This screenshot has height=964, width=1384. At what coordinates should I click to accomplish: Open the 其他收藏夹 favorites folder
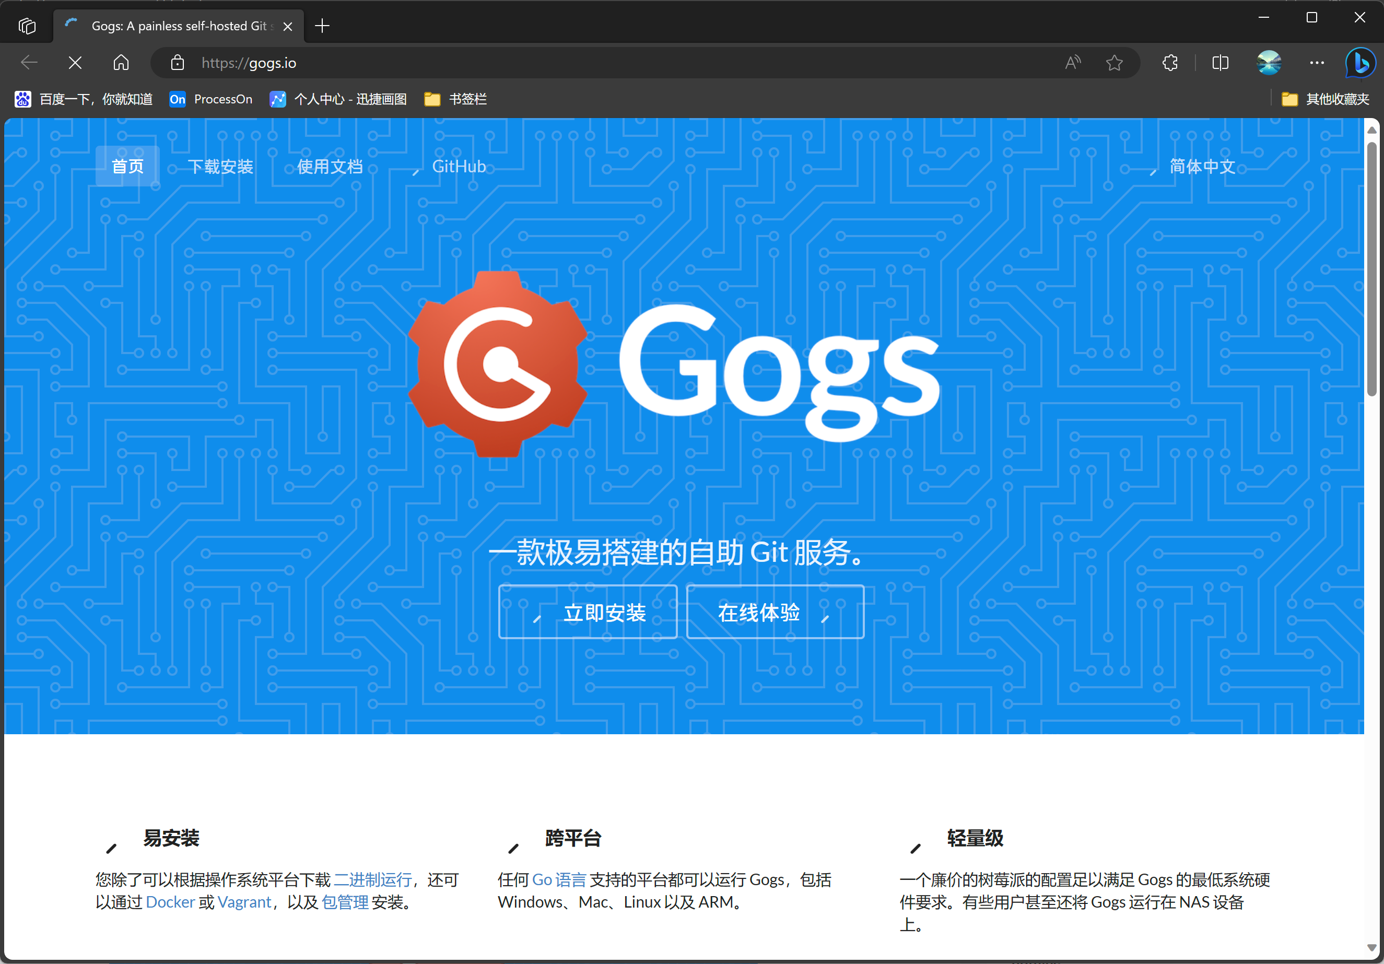coord(1325,99)
